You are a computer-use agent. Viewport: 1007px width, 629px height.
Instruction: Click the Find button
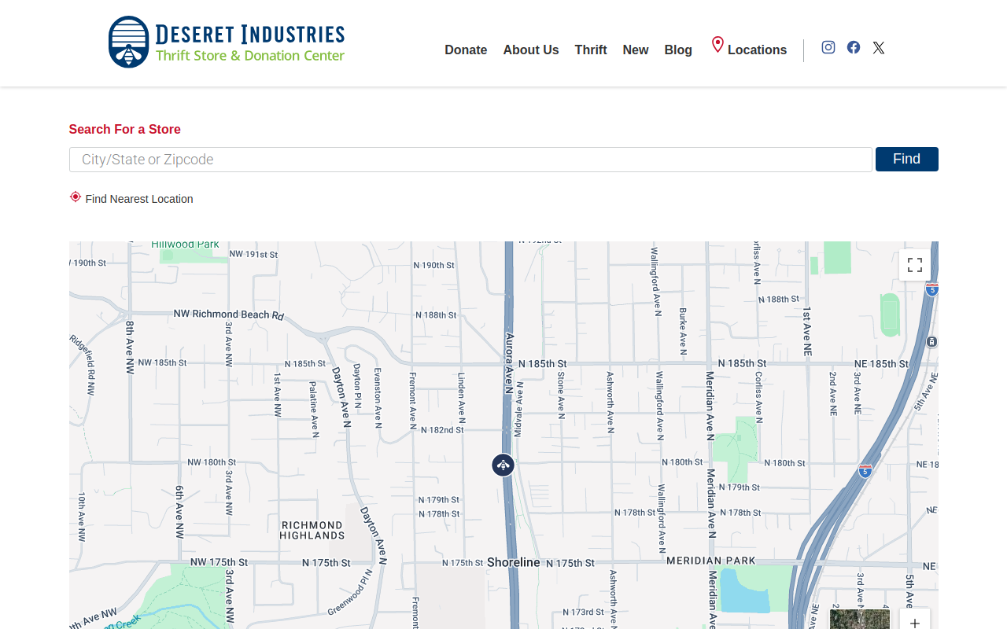coord(907,159)
